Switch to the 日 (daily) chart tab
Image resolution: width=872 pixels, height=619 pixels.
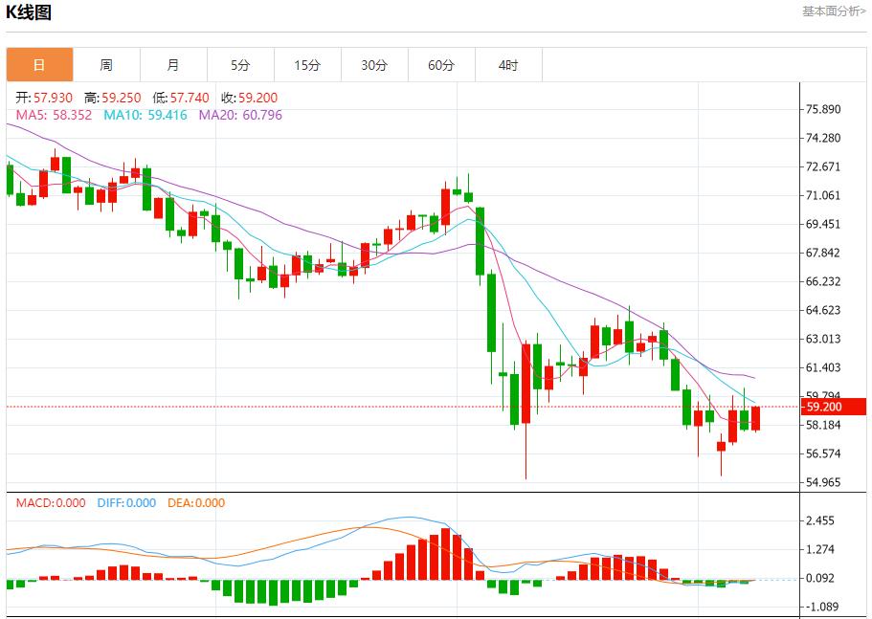coord(39,65)
